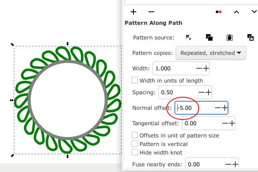Screen dimensions: 258x172
Task: Decrease Tangential offset with minus stepper
Action: click(225, 123)
